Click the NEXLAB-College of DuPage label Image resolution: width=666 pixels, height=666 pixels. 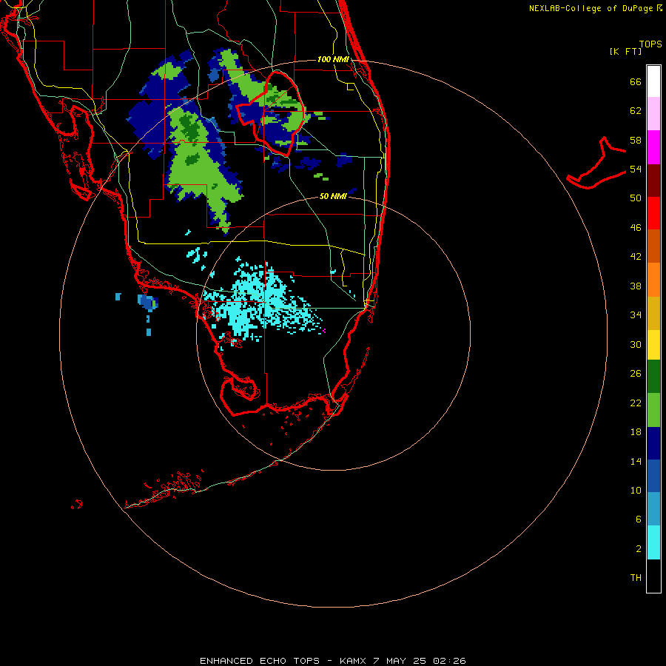(591, 8)
